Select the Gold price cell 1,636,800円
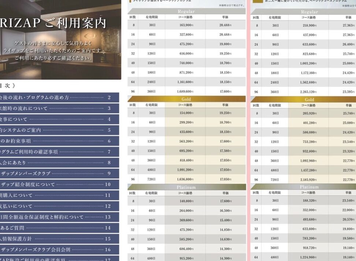The width and height of the screenshot is (356, 261). tap(185, 179)
